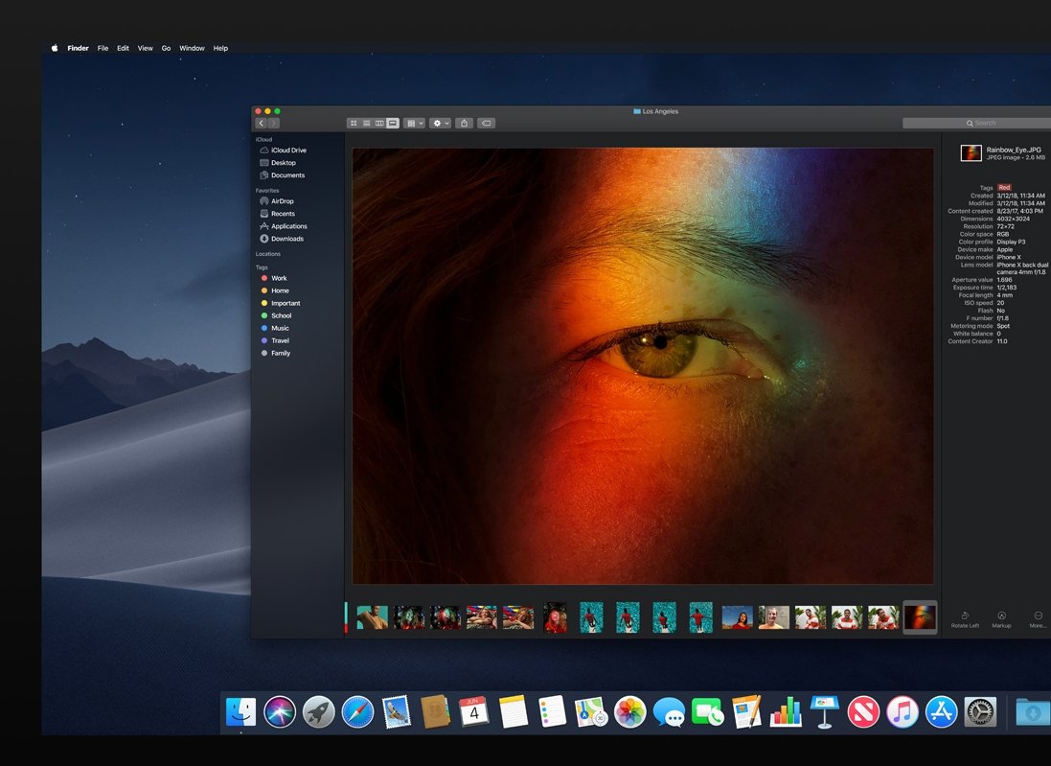
Task: Select the green School tag
Action: click(x=276, y=316)
